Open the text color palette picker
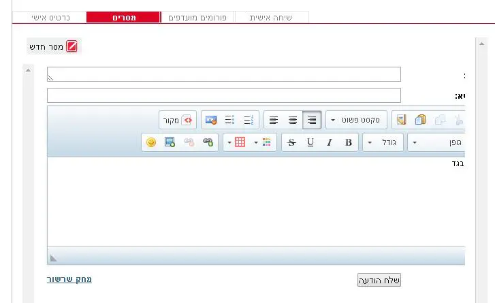This screenshot has height=303, width=495. click(265, 142)
